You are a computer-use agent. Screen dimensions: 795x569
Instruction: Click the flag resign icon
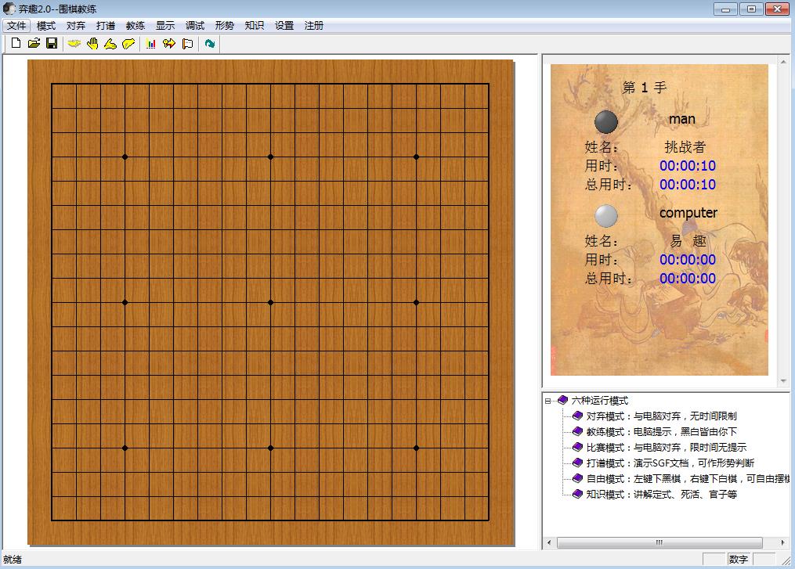[x=186, y=43]
